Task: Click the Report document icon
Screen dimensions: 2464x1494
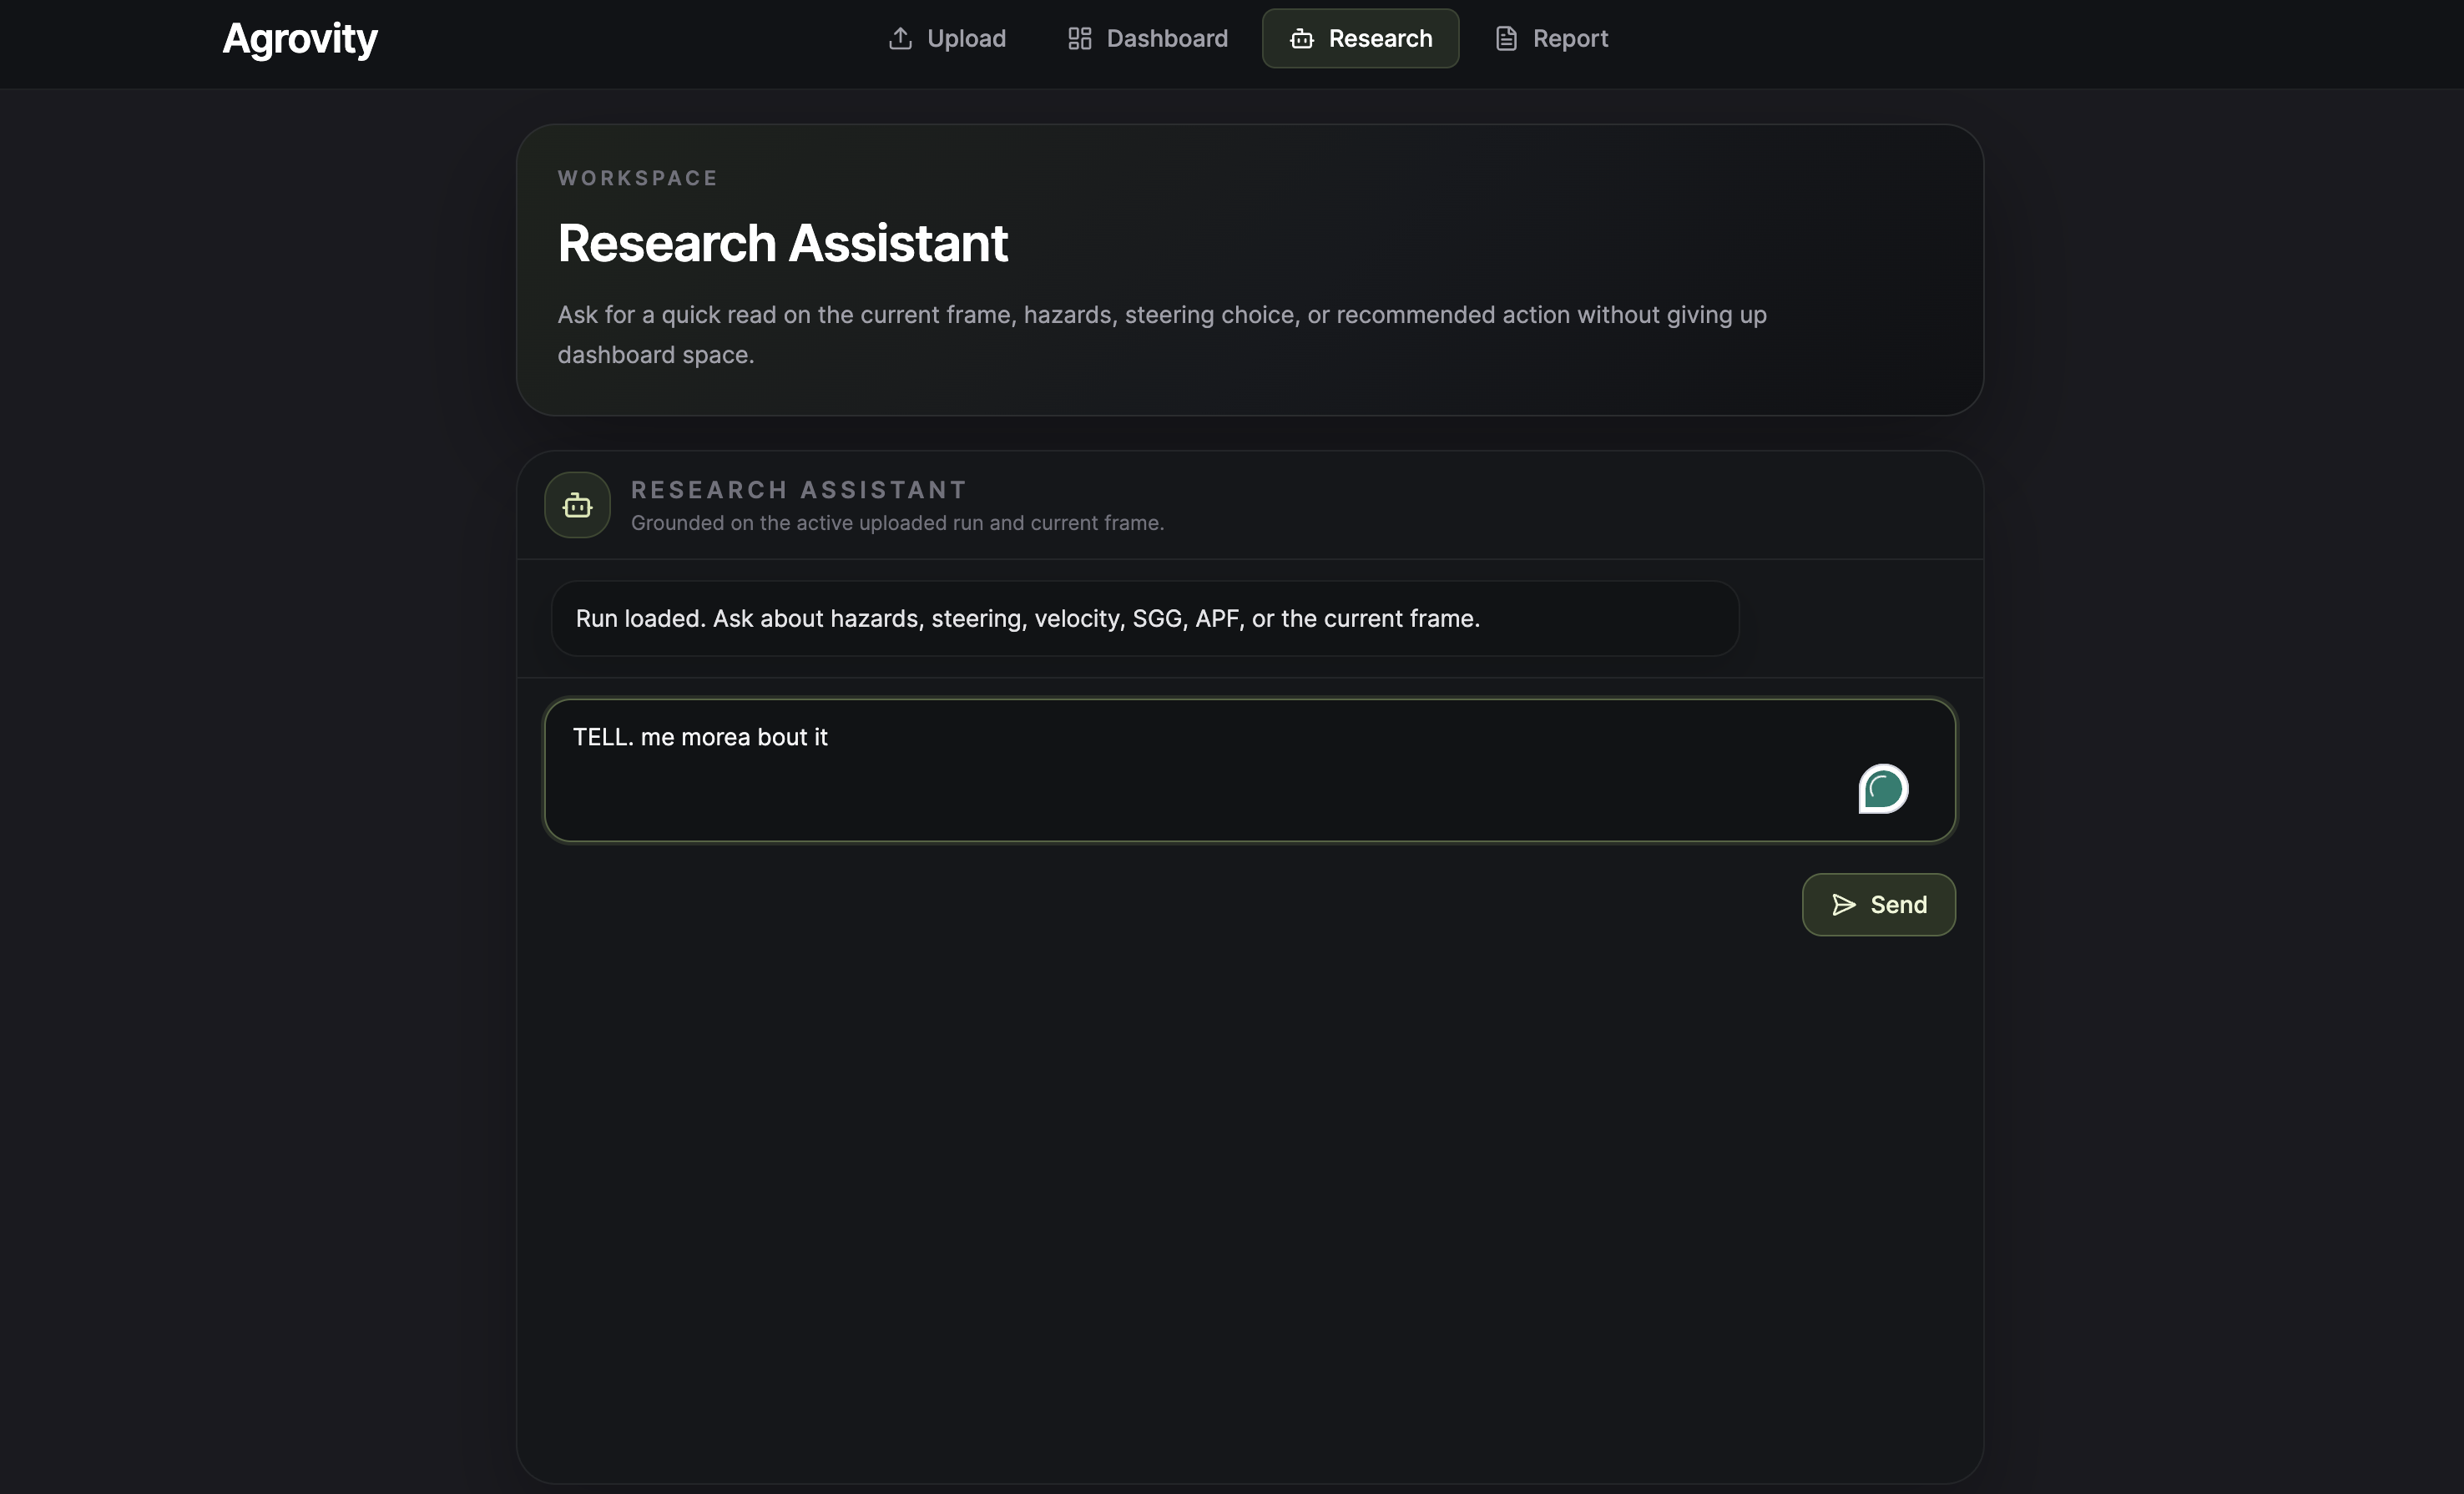Action: click(1505, 38)
